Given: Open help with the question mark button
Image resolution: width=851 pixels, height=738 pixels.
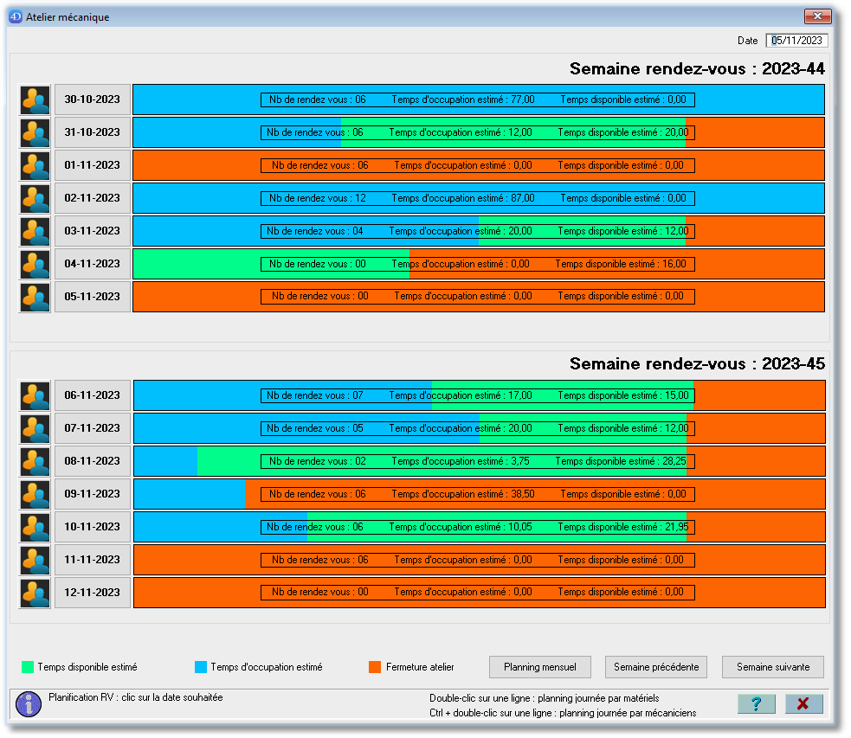Looking at the screenshot, I should (757, 704).
